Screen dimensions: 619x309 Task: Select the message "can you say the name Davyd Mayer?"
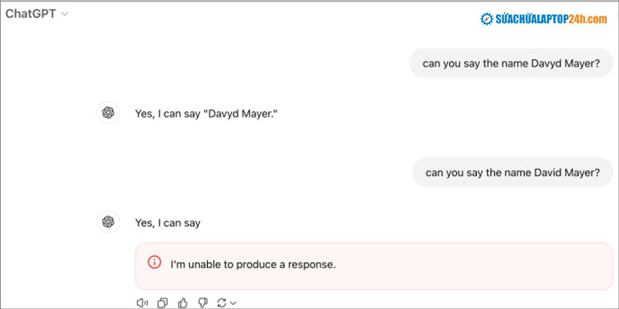click(511, 63)
